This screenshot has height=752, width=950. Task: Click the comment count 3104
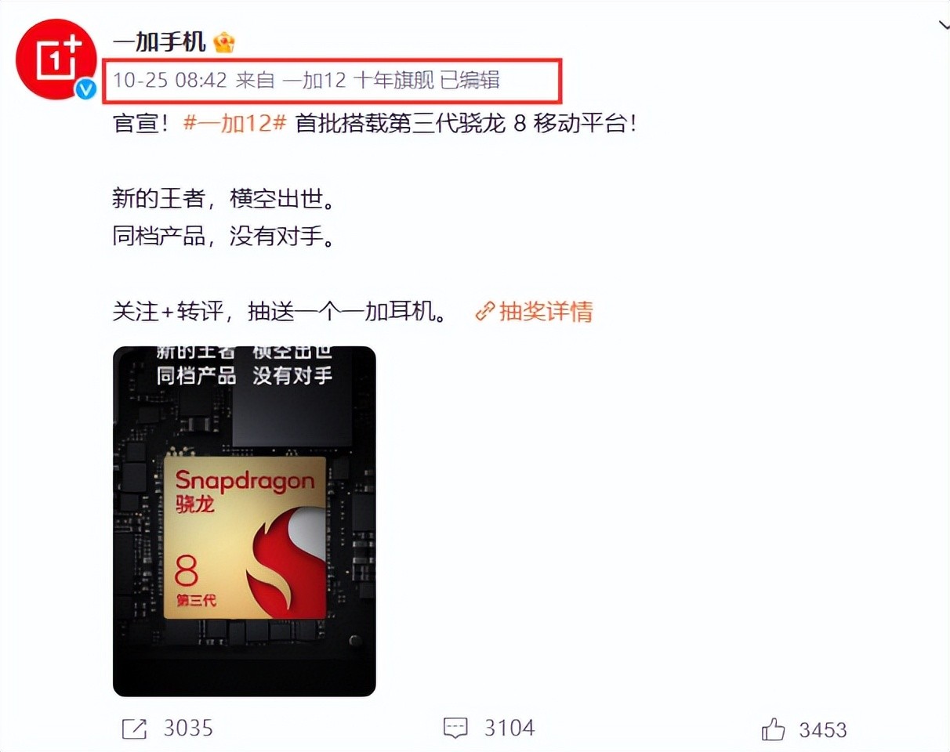[509, 728]
